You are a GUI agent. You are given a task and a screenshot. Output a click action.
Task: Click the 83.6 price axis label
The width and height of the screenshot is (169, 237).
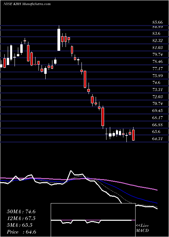coord(156,34)
